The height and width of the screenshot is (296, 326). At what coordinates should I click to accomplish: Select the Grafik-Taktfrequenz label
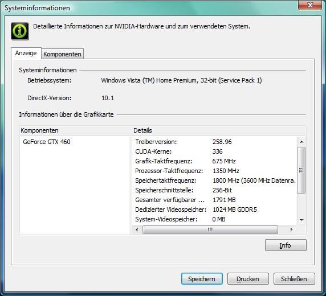coord(164,161)
